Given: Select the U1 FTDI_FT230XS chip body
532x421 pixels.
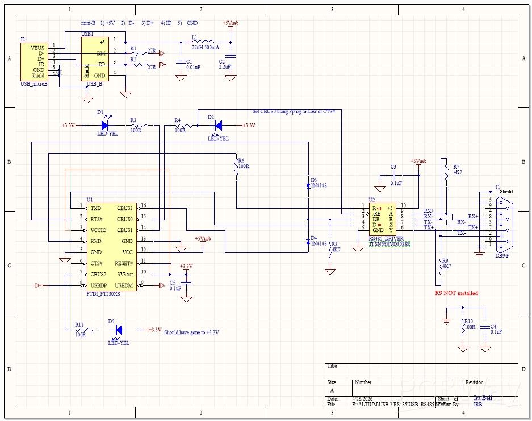Looking at the screenshot, I should click(111, 247).
